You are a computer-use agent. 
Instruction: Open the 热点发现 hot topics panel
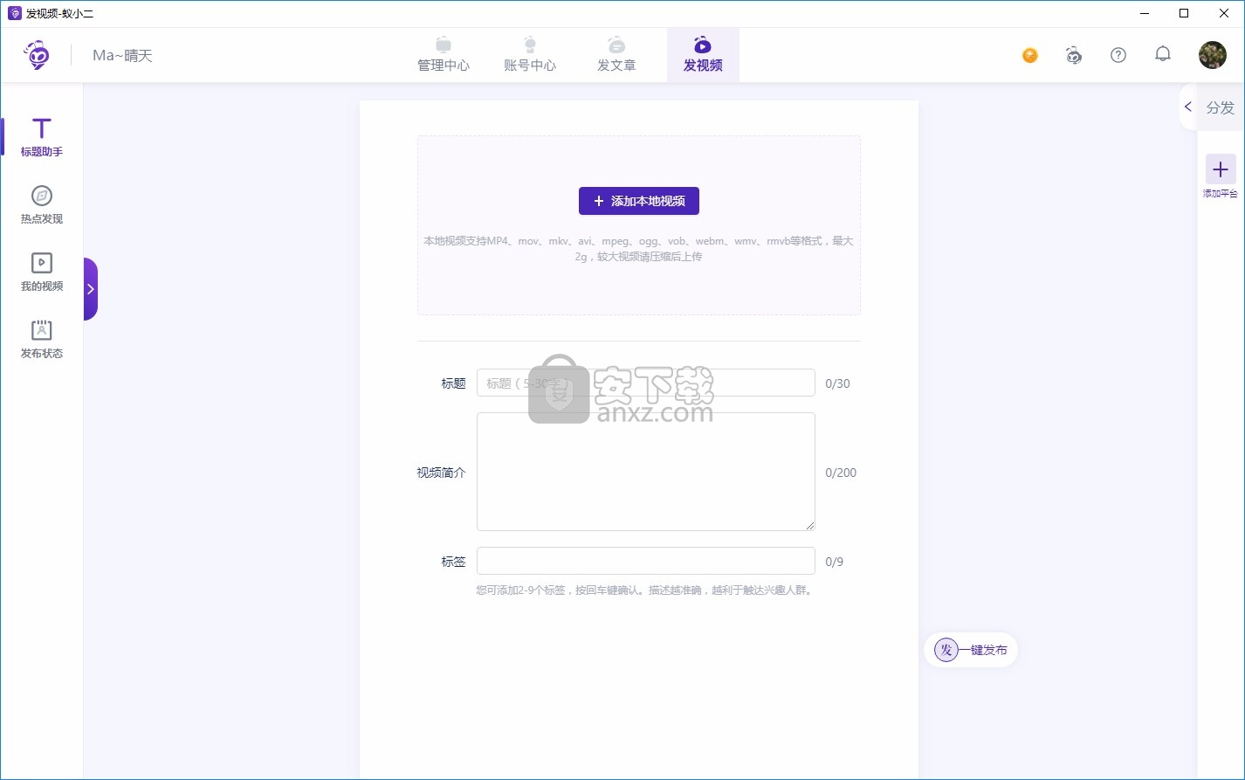tap(41, 205)
